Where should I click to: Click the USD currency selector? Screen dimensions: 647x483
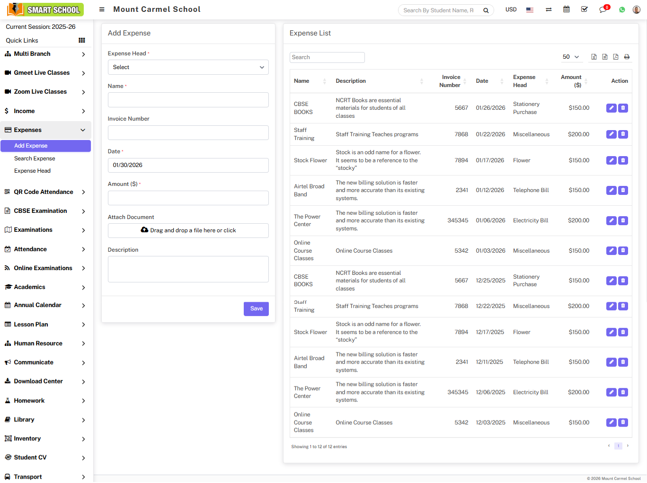[x=511, y=9]
